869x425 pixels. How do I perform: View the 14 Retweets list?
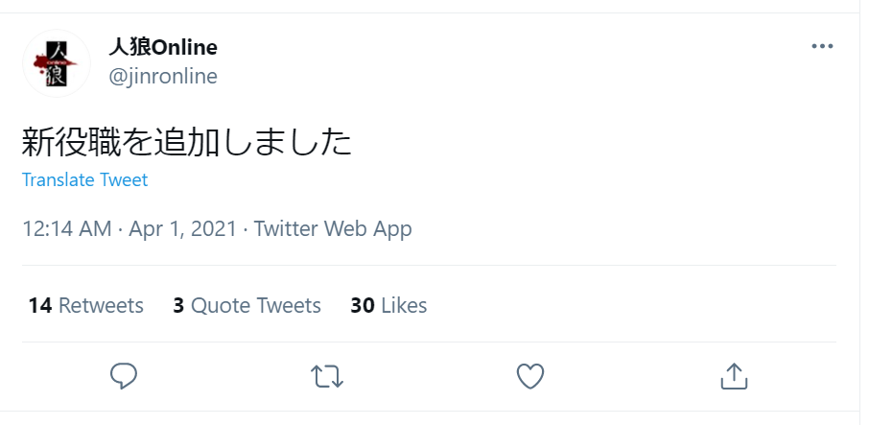pos(85,305)
